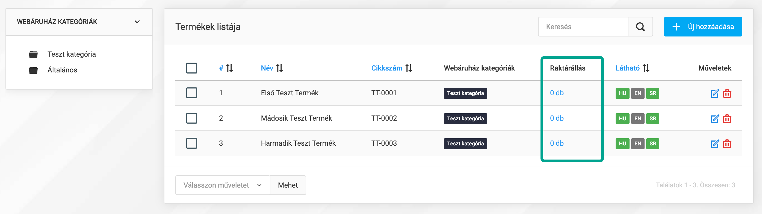Select the Teszt kategória menu item
The width and height of the screenshot is (762, 214).
[x=72, y=54]
